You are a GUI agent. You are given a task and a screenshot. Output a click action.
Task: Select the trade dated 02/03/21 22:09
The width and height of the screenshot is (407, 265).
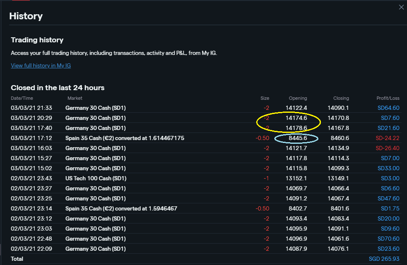32,249
